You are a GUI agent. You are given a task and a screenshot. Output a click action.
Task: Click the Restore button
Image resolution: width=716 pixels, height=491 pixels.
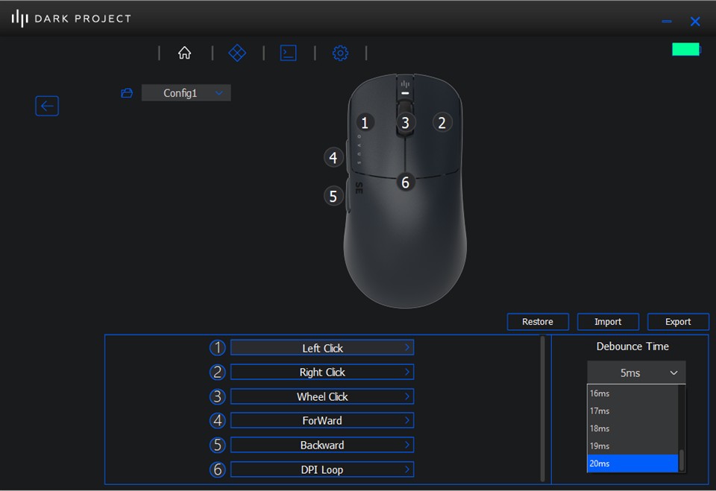click(537, 322)
